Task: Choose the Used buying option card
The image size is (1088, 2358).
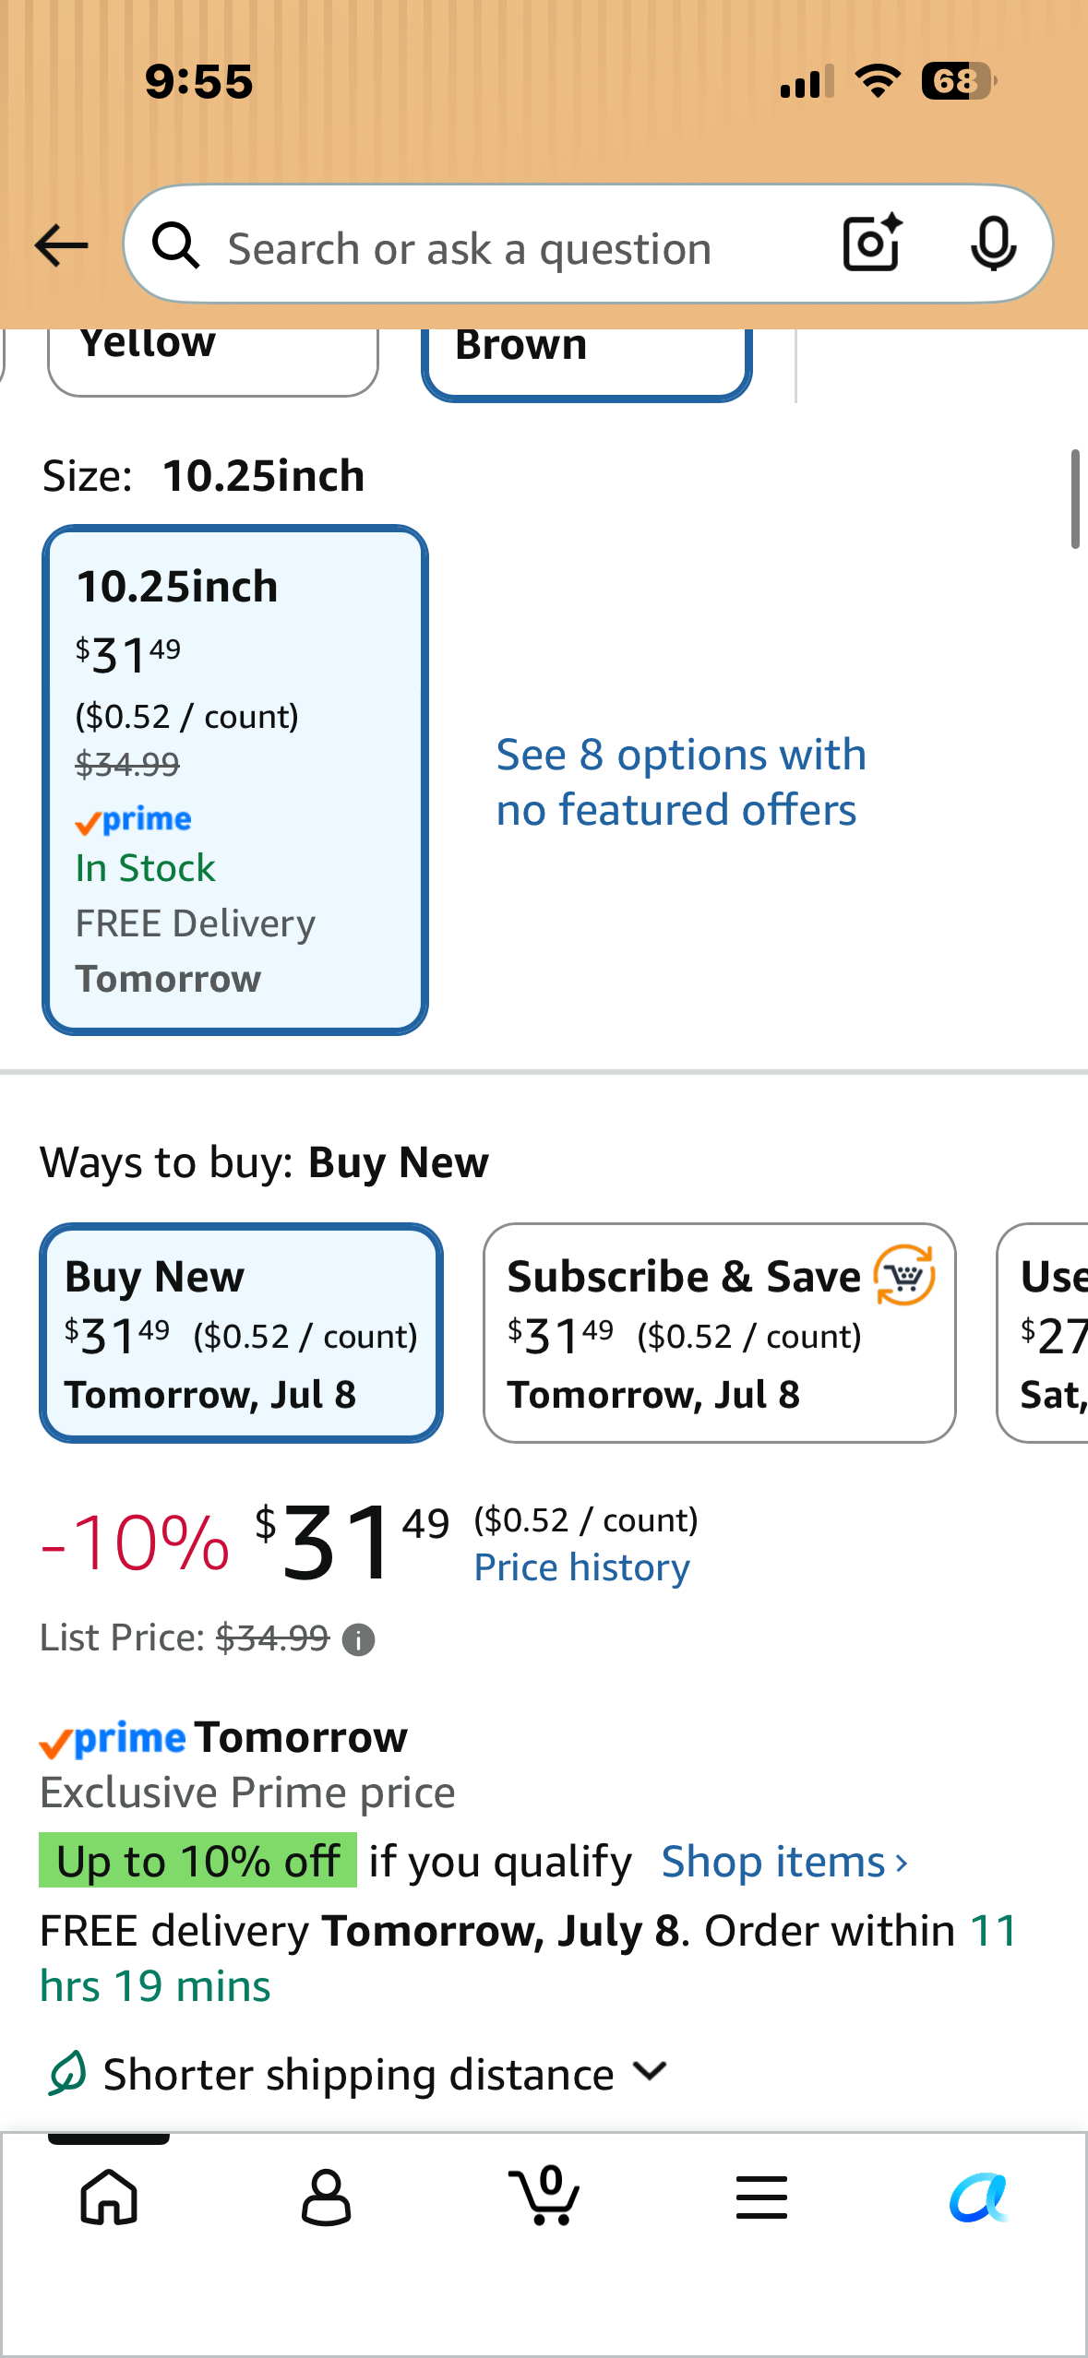Action: pyautogui.click(x=1043, y=1333)
